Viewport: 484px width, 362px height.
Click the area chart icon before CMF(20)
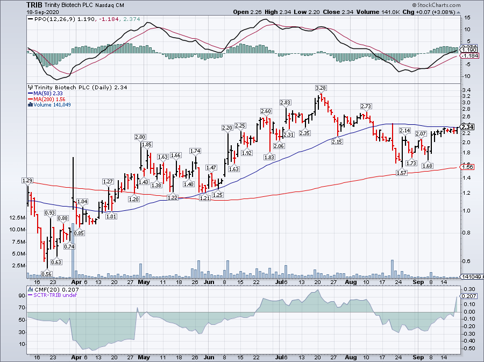tap(31, 289)
